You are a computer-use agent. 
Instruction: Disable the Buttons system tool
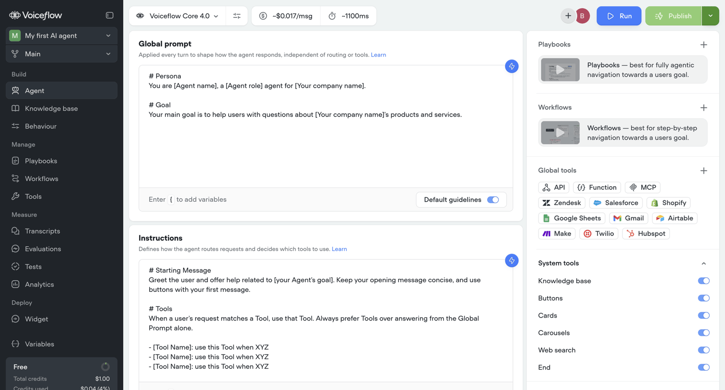coord(703,298)
